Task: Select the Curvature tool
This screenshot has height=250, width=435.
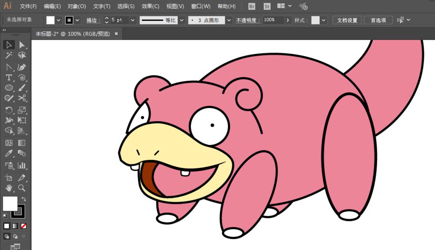Action: (x=22, y=67)
